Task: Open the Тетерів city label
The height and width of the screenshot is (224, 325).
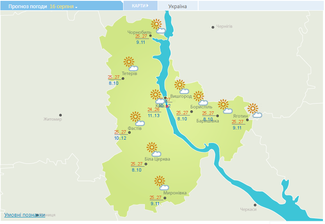Action: click(129, 73)
